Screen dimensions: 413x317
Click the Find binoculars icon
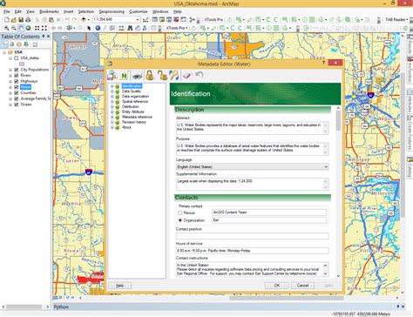[130, 28]
